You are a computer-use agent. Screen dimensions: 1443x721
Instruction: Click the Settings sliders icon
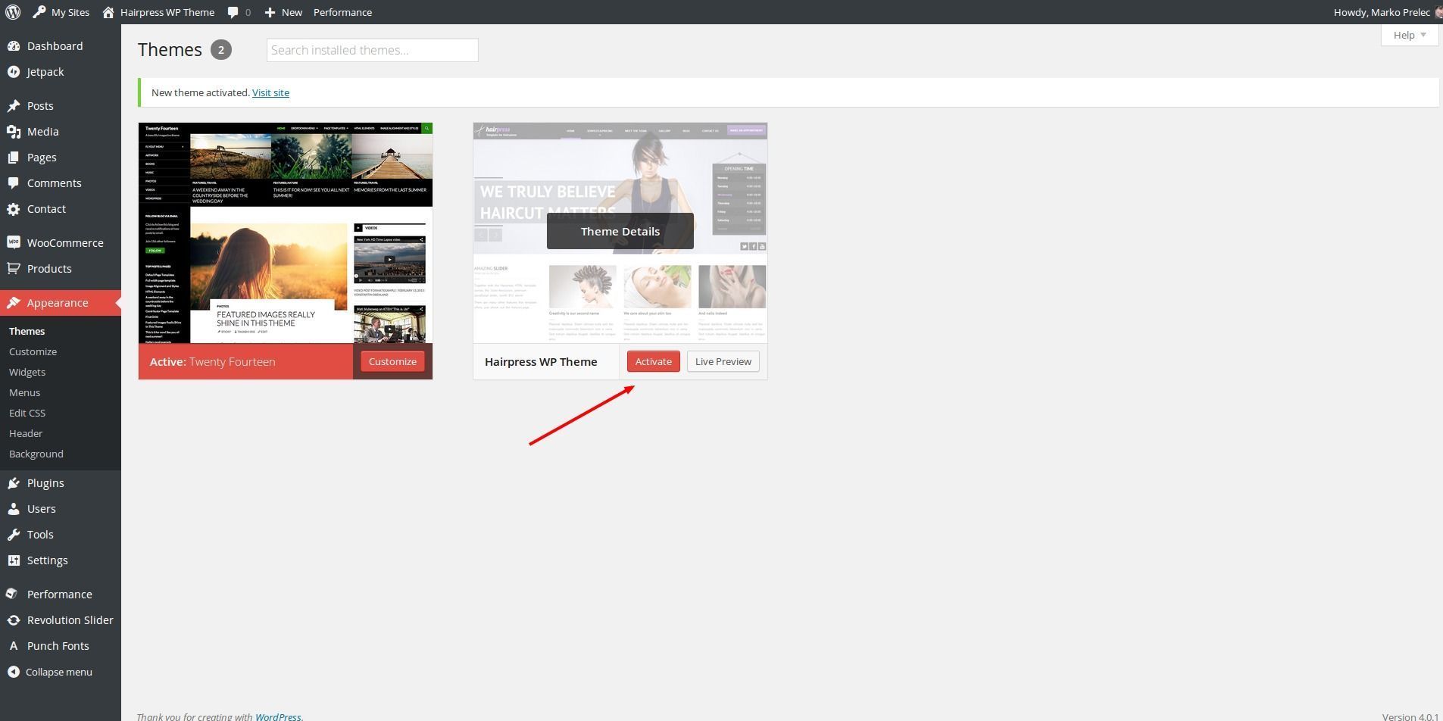tap(14, 560)
